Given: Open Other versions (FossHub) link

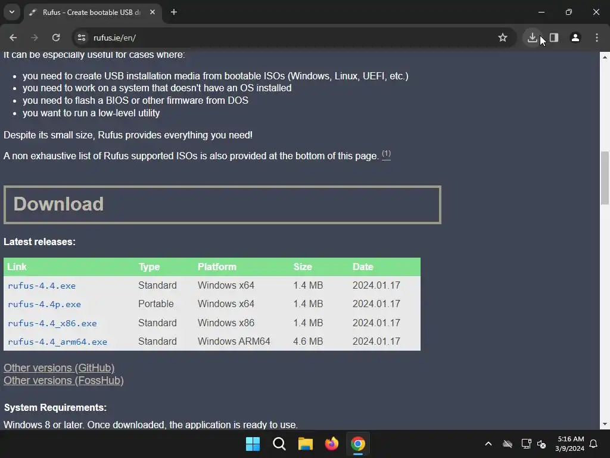Looking at the screenshot, I should [x=64, y=380].
